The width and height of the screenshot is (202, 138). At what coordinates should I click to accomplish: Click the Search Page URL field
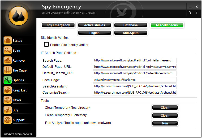click(135, 60)
